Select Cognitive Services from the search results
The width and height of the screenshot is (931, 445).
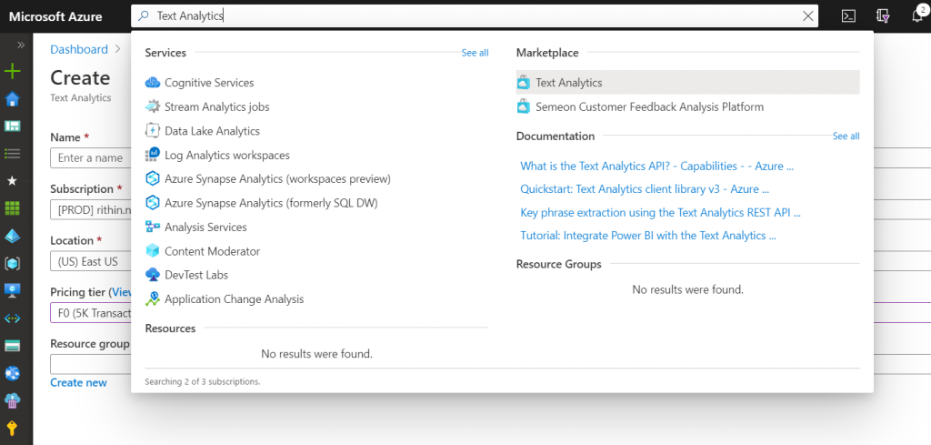tap(208, 83)
